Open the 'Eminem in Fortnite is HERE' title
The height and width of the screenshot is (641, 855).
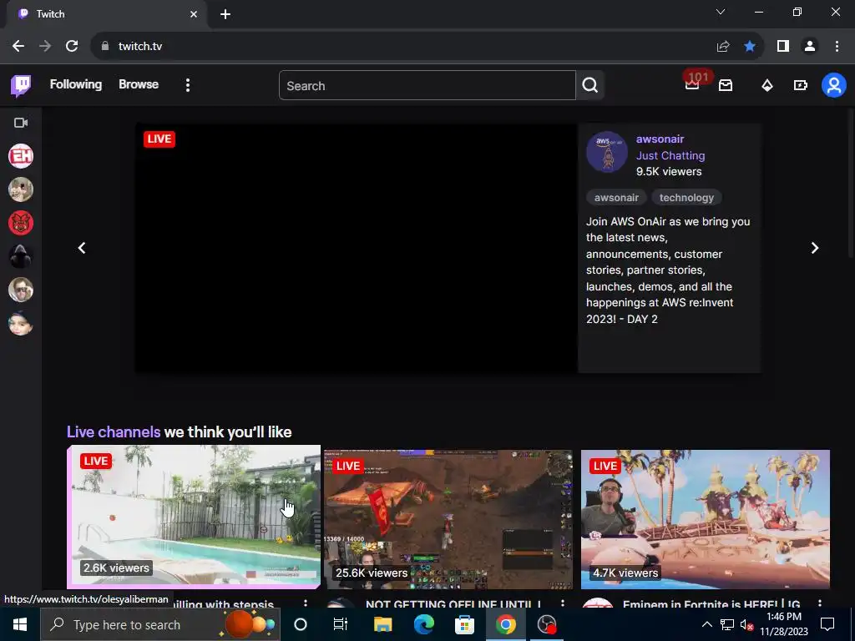711,604
